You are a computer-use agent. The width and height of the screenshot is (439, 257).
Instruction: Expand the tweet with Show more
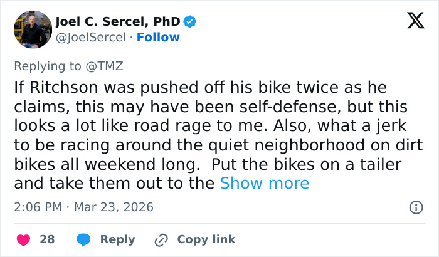click(264, 183)
